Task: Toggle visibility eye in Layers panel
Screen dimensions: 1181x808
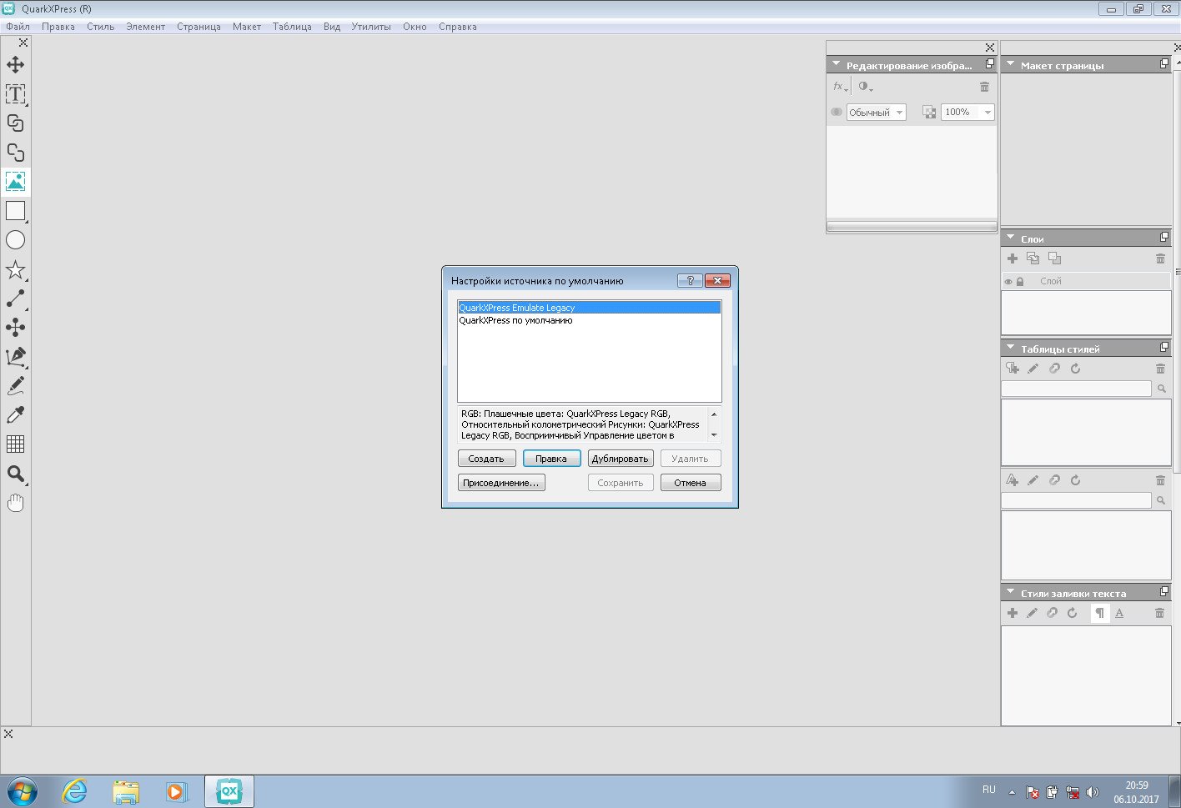Action: (x=1008, y=282)
